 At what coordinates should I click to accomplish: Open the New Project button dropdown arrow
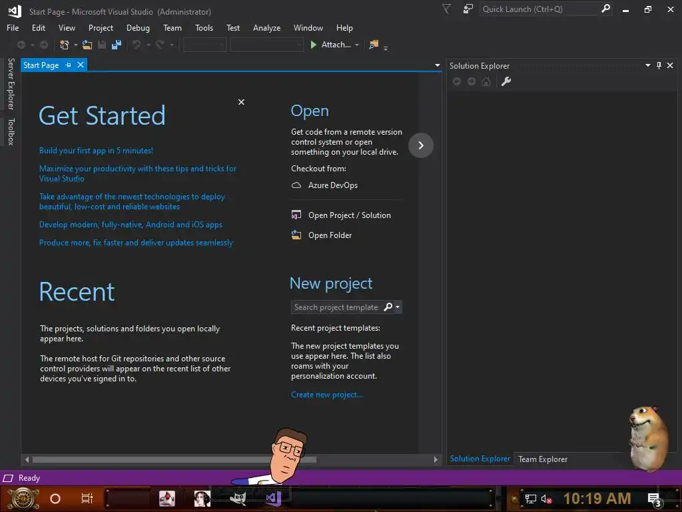(76, 45)
